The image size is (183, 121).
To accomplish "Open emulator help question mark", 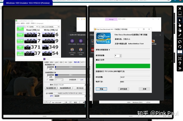I will 180,63.
